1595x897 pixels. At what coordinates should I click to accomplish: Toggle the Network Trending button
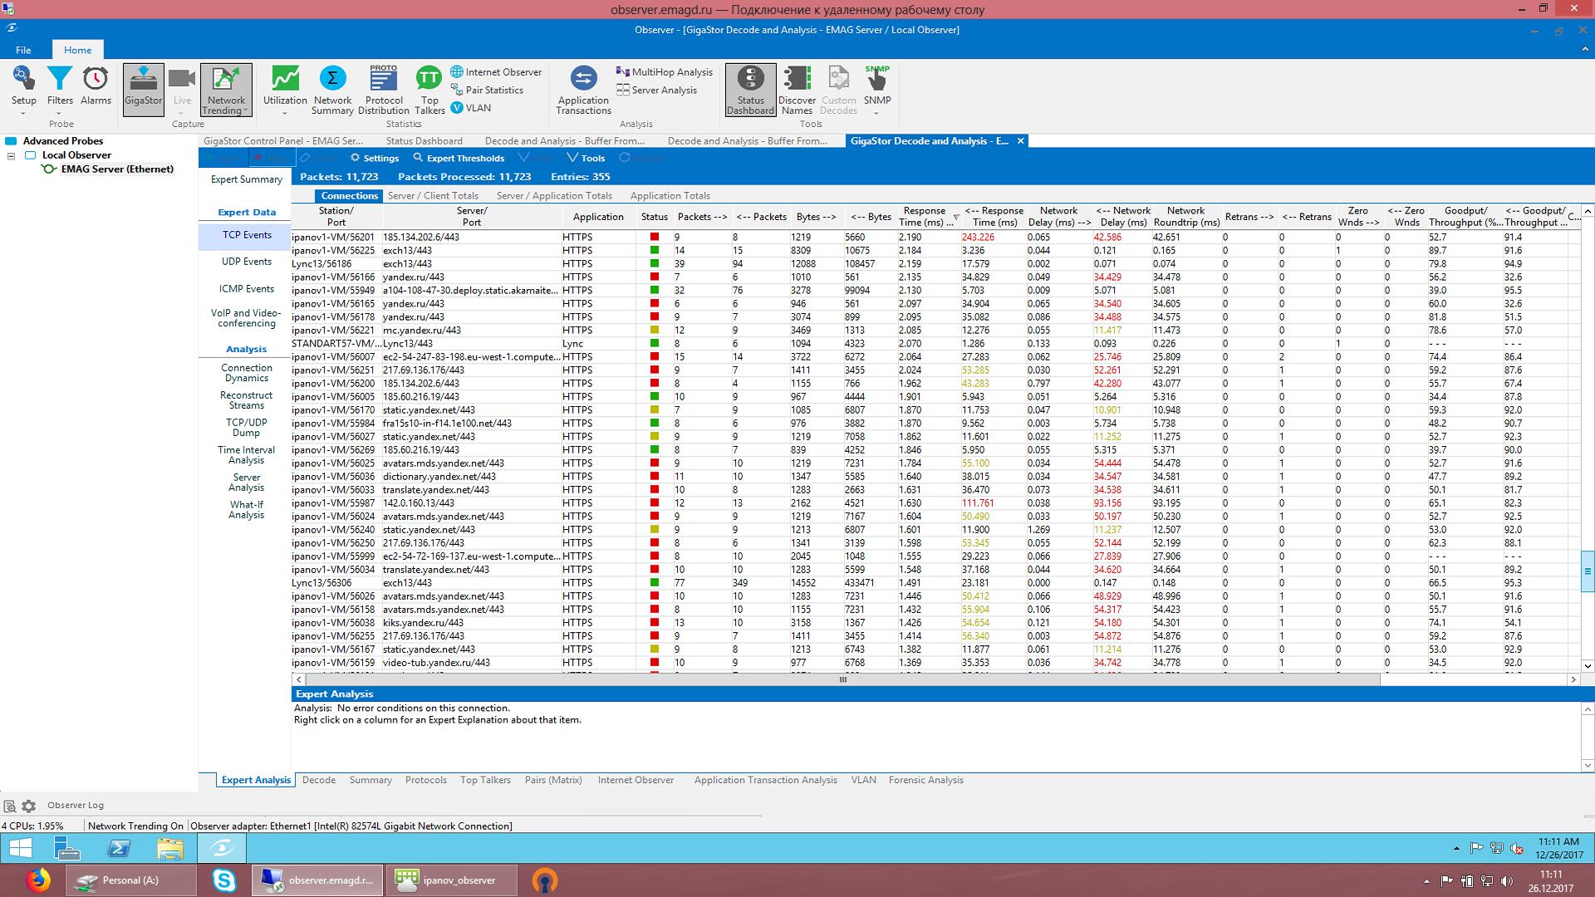225,88
